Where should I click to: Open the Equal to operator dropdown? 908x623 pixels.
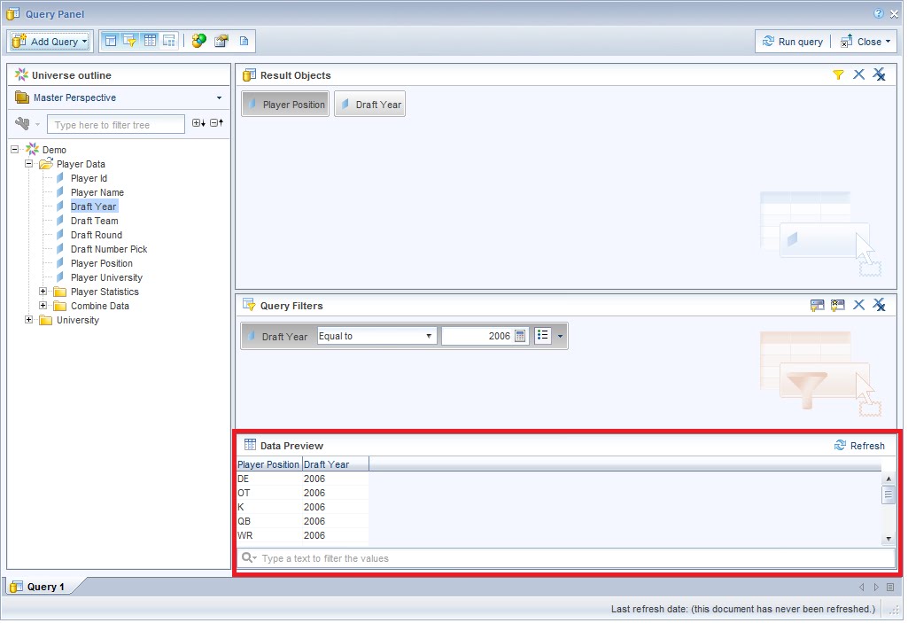(427, 335)
